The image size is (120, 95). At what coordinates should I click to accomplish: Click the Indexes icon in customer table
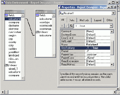[x=6, y=65]
